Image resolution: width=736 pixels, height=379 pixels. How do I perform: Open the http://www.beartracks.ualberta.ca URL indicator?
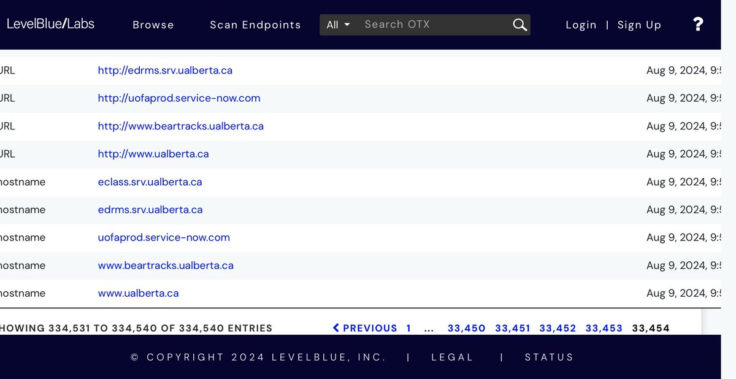tap(180, 126)
